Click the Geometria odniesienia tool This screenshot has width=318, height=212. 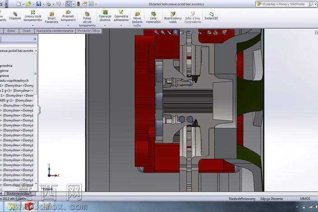121,16
